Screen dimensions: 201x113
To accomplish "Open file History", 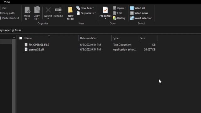I will click(119, 18).
